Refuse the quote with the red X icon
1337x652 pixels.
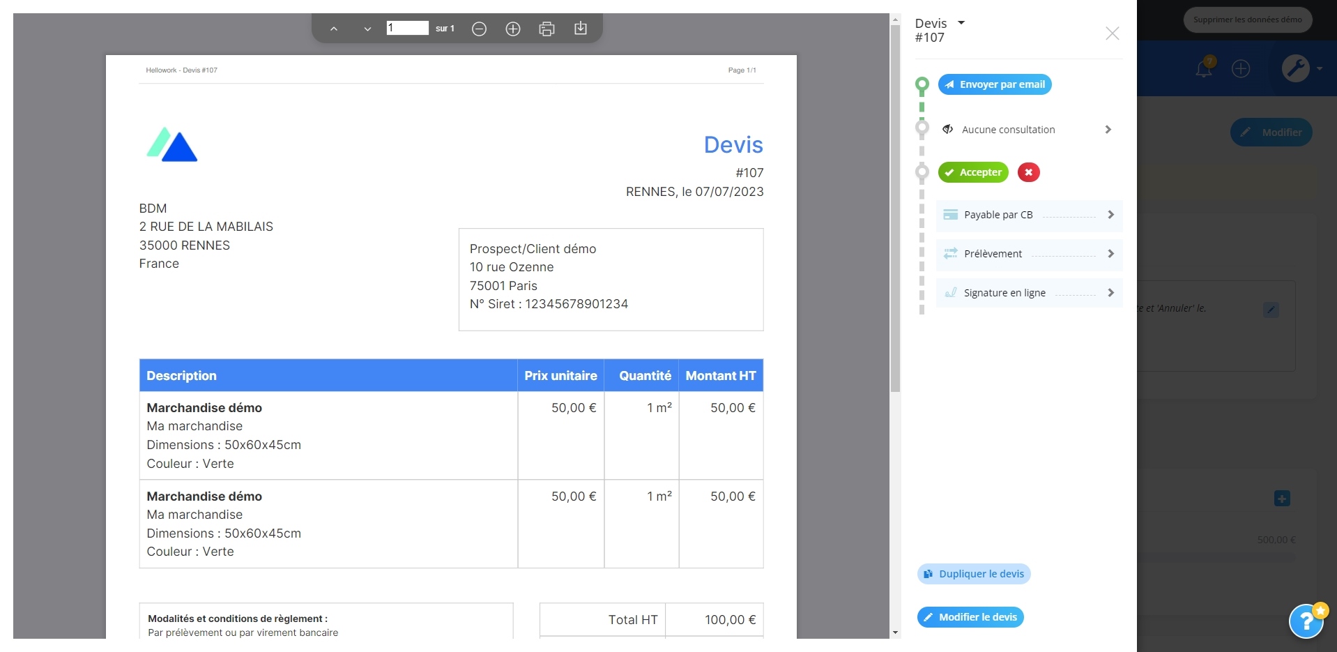(1028, 172)
